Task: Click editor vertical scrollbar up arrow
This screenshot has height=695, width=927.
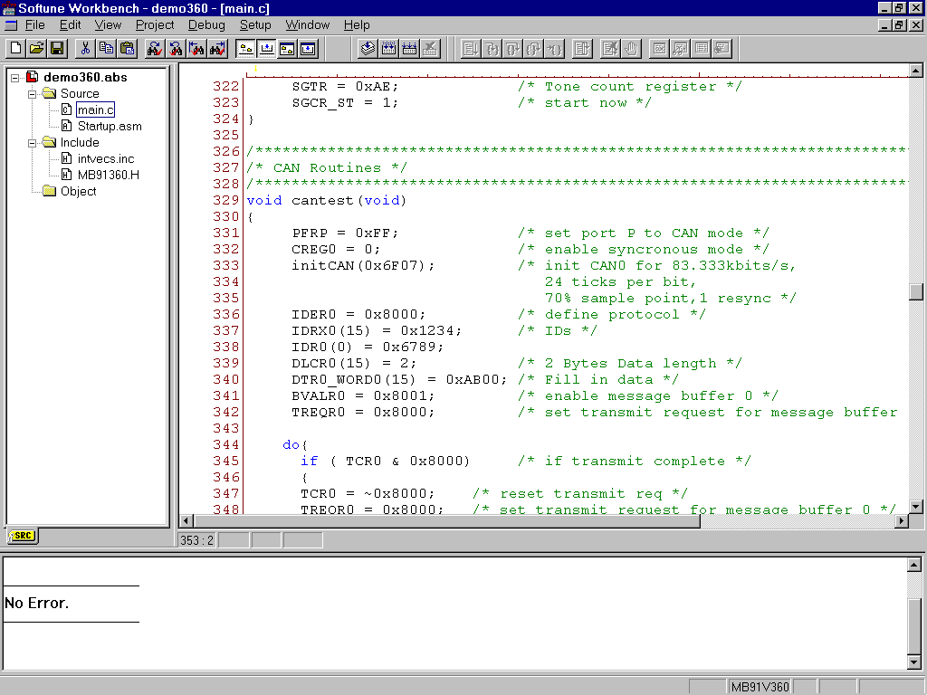Action: tap(915, 71)
